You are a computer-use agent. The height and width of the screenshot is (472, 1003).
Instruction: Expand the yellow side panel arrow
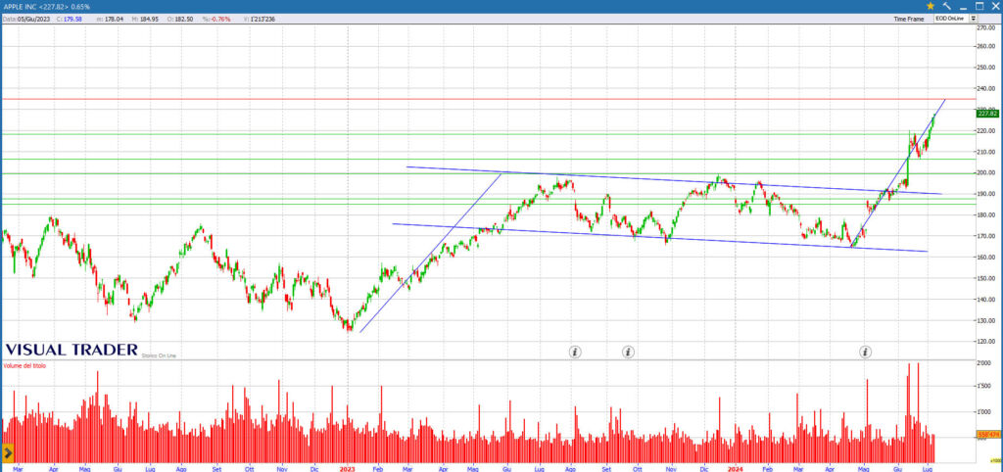(8, 452)
